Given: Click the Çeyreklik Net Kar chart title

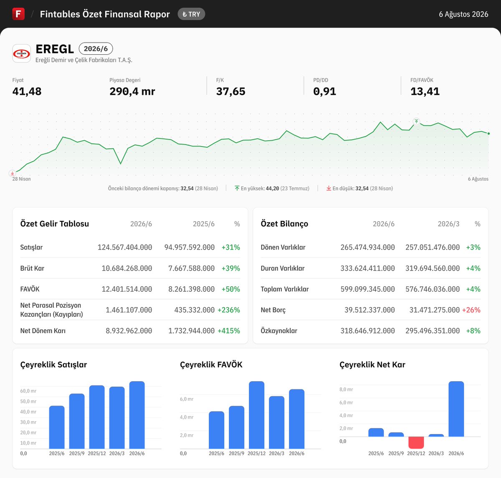Looking at the screenshot, I should (372, 364).
